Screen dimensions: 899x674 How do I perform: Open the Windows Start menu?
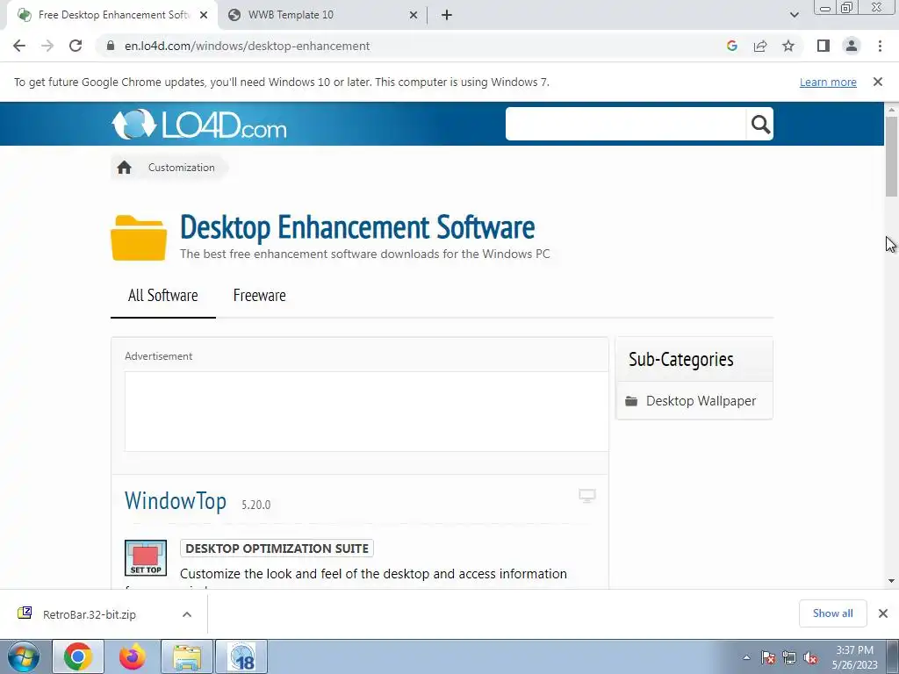(x=24, y=656)
